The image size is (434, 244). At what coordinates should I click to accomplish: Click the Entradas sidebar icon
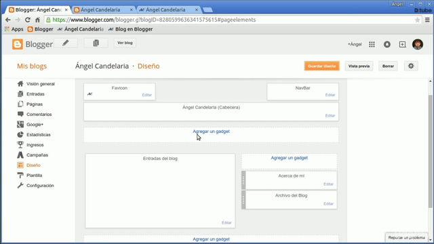(x=20, y=94)
